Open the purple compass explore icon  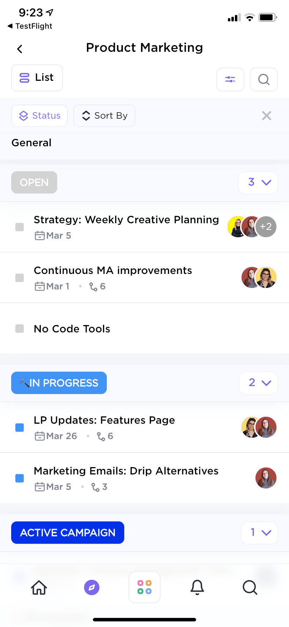[92, 587]
